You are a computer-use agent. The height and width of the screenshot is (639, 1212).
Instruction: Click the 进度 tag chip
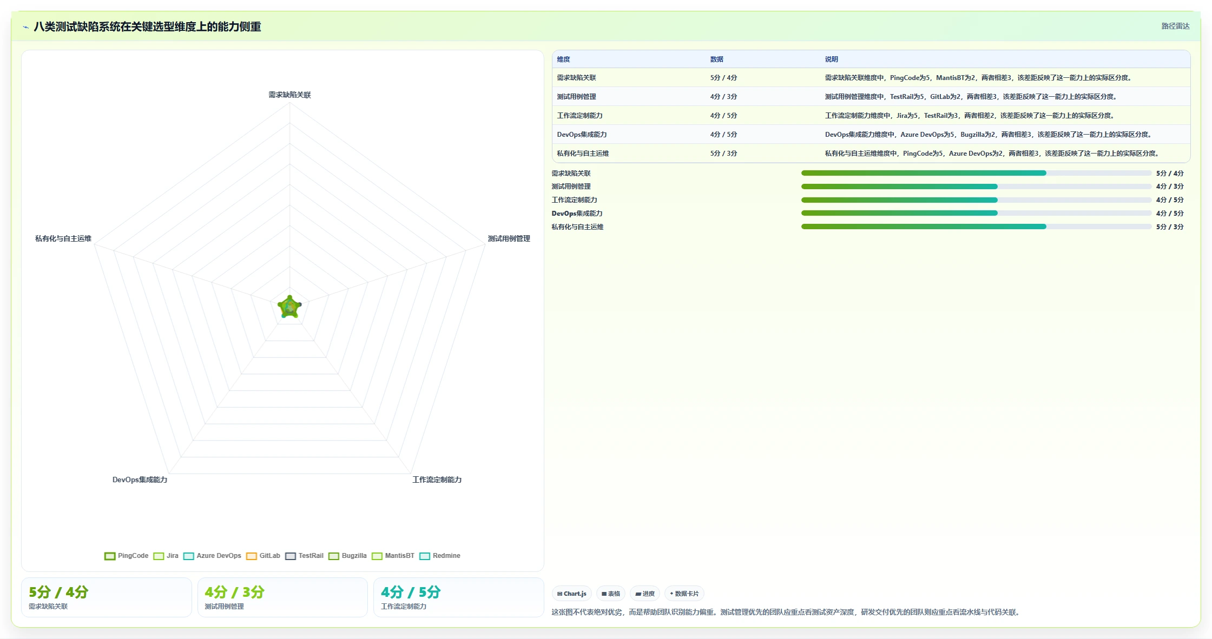click(645, 594)
